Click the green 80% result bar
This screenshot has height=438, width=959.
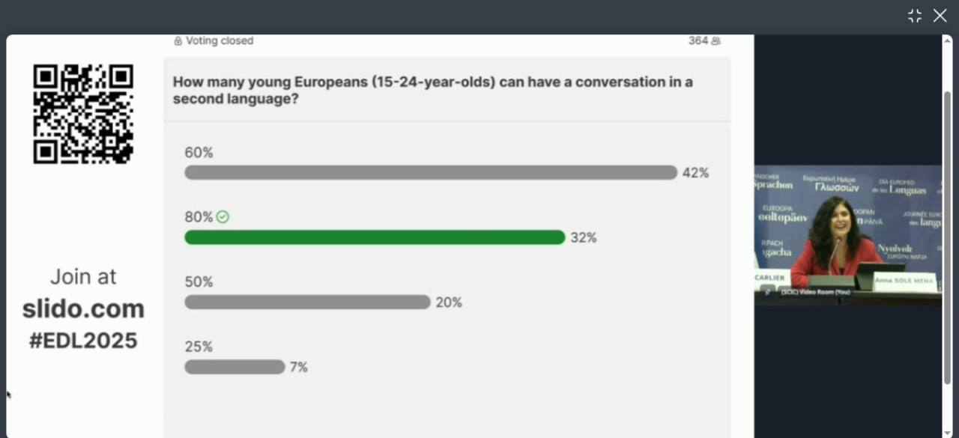click(x=375, y=237)
